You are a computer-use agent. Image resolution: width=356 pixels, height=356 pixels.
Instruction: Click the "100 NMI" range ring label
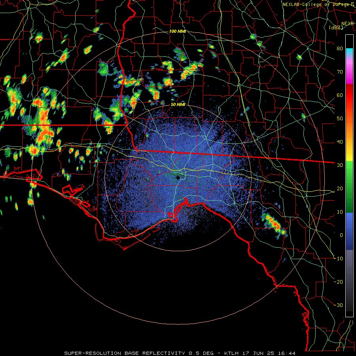coord(178,31)
